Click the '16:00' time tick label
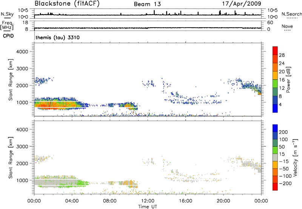Viewport: 302px width, 209px height. (x=185, y=201)
